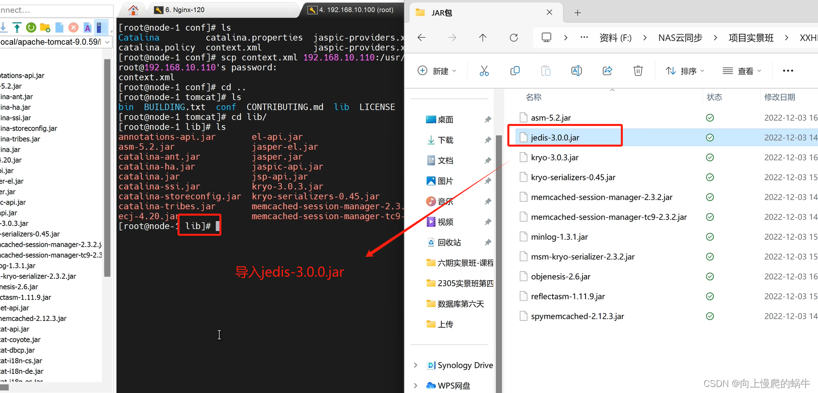Sort by the '名称' column header
818x393 pixels.
pyautogui.click(x=534, y=97)
